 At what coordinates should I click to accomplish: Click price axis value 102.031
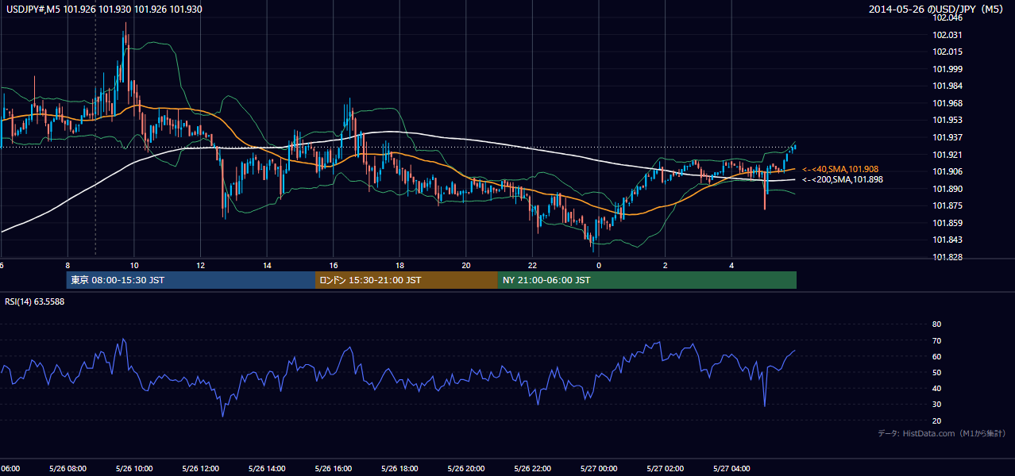click(947, 35)
